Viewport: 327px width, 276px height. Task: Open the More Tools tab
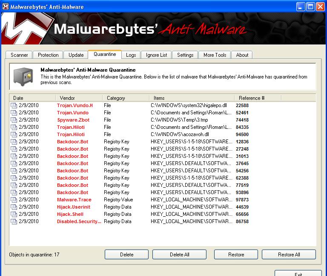[x=215, y=55]
